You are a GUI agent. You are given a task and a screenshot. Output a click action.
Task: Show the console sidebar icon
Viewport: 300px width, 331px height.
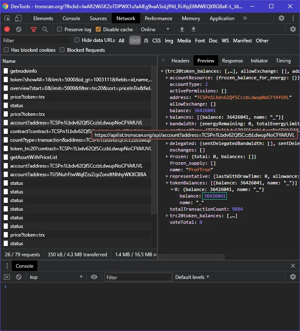point(7,277)
